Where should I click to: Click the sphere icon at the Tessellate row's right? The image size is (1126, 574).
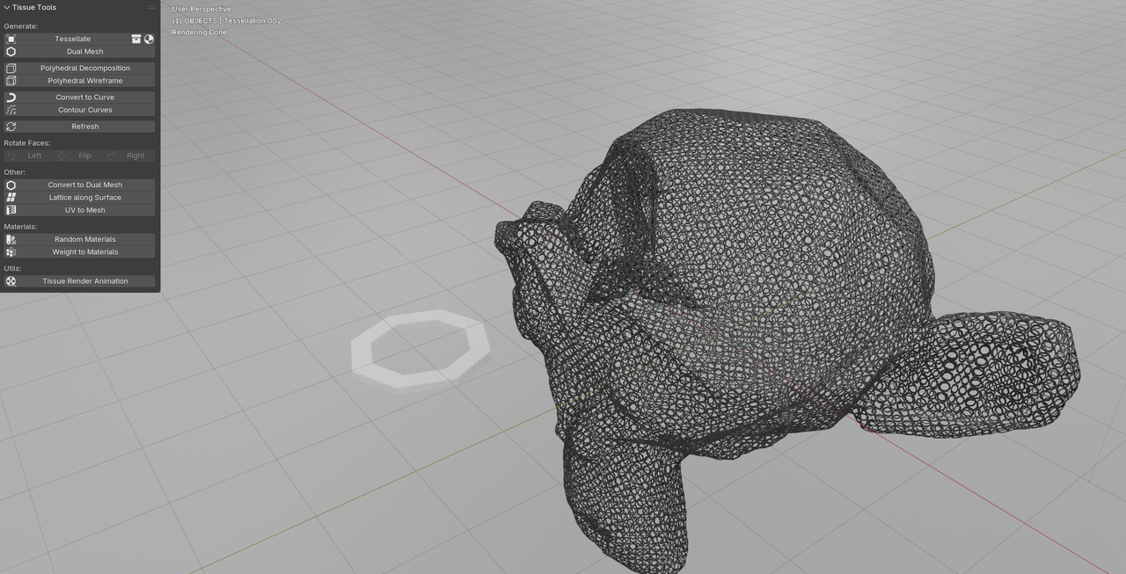(149, 39)
